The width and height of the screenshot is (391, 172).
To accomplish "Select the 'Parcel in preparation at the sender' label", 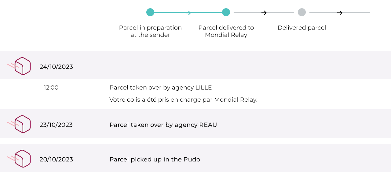I will (x=150, y=31).
